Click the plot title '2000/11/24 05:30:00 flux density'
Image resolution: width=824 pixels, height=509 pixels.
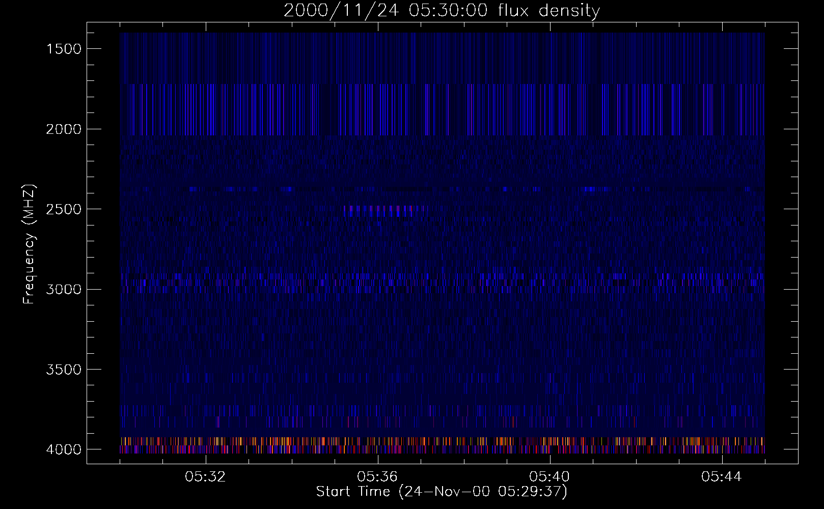[x=442, y=11]
